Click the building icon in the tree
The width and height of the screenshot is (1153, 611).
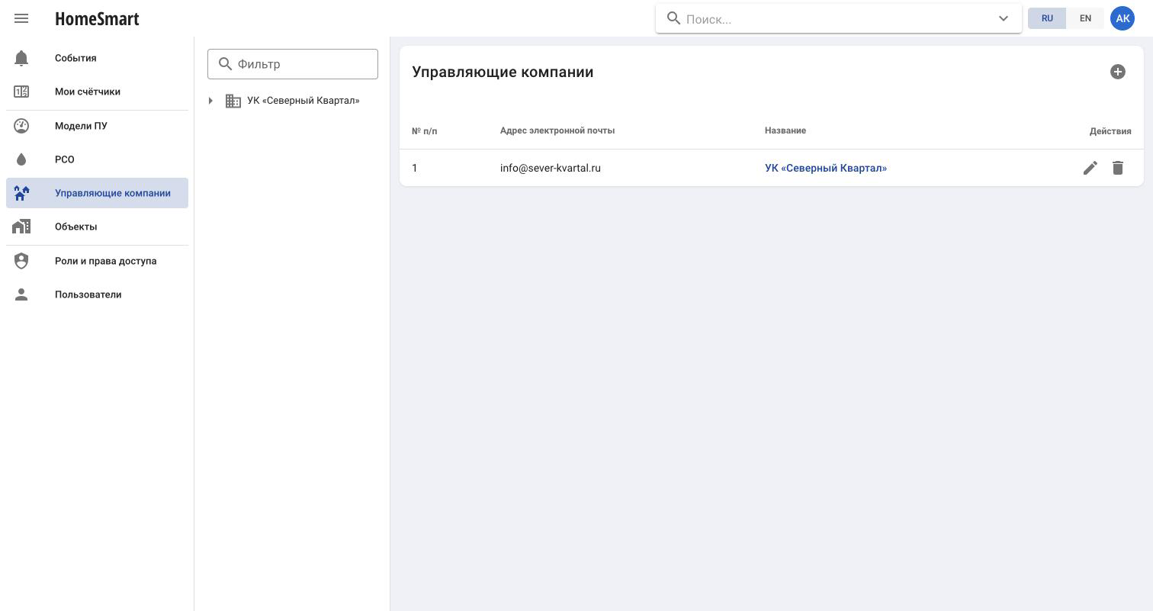pyautogui.click(x=233, y=101)
